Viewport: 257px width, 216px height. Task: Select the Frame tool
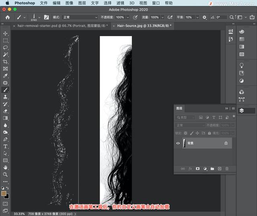(5, 69)
